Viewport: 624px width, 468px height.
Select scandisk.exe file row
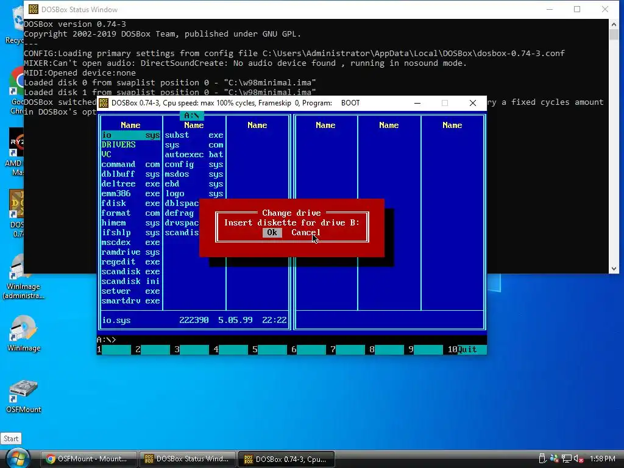coord(130,271)
